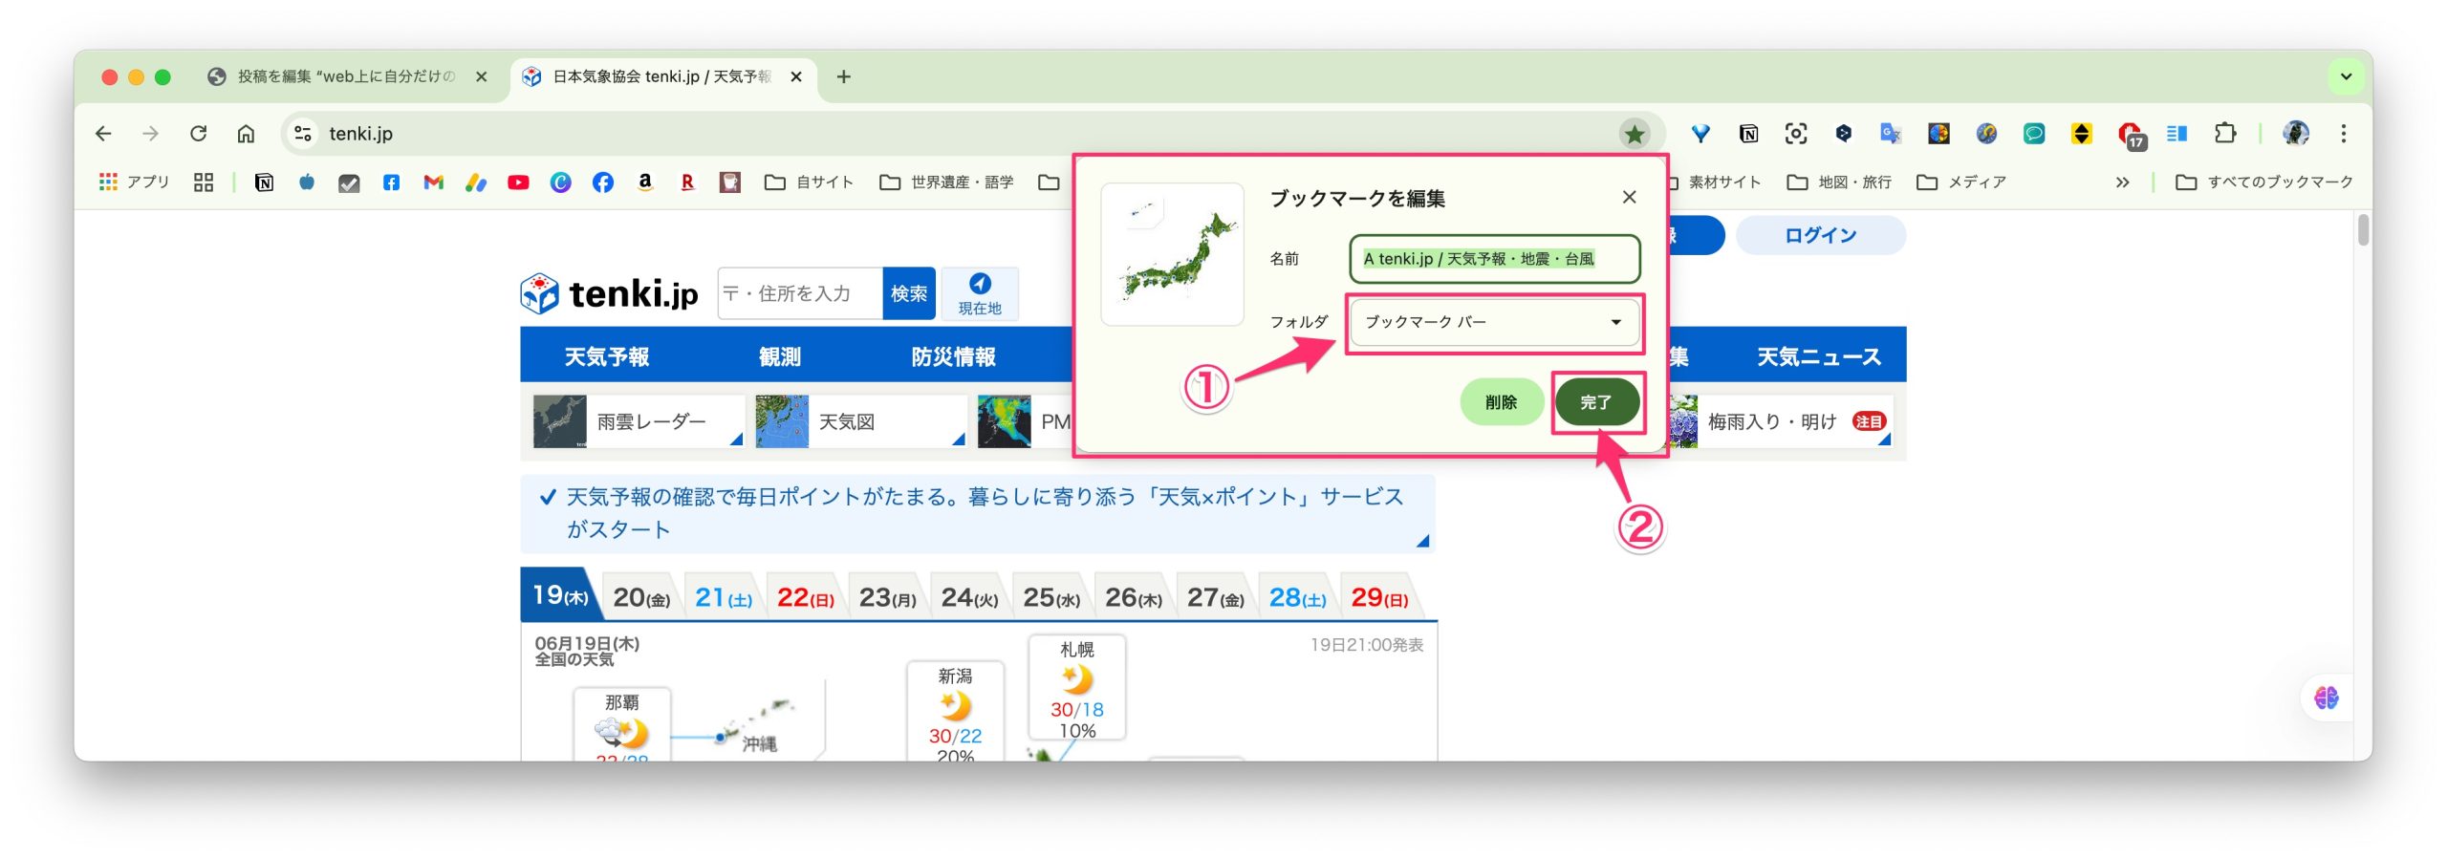The image size is (2447, 859).
Task: Open the Amazon bookmark
Action: pyautogui.click(x=645, y=182)
